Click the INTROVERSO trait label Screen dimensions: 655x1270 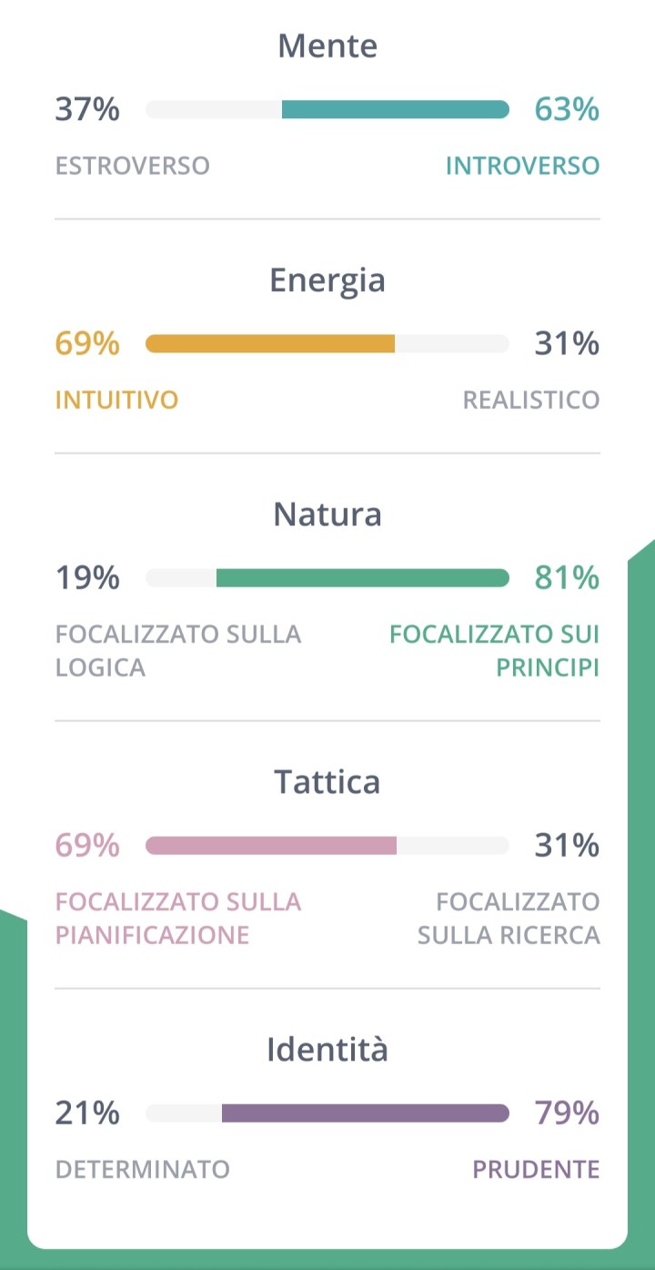tap(522, 166)
